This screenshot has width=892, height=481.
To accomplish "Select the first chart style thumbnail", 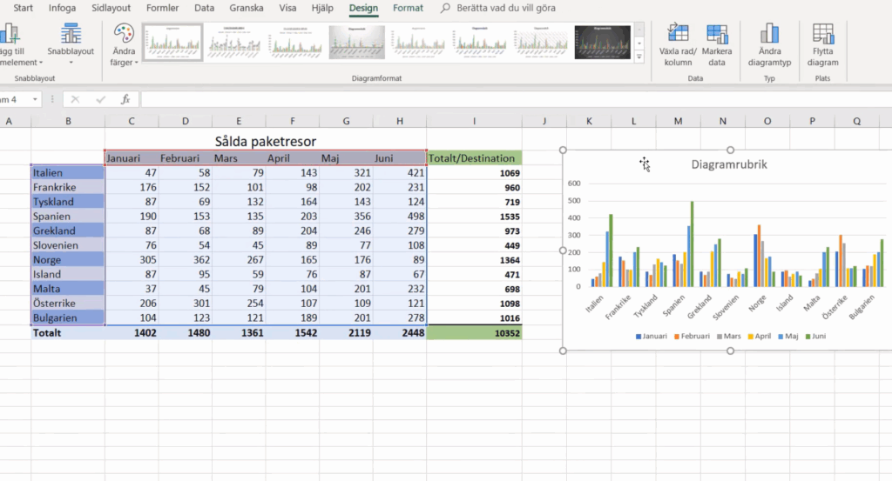I will 172,41.
